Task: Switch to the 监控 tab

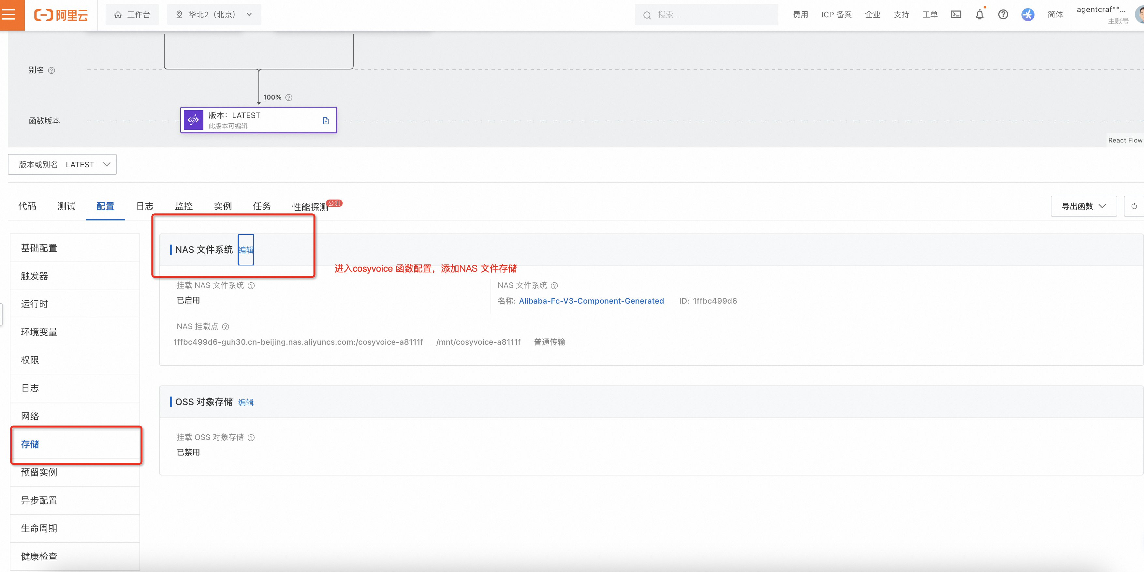Action: click(183, 206)
